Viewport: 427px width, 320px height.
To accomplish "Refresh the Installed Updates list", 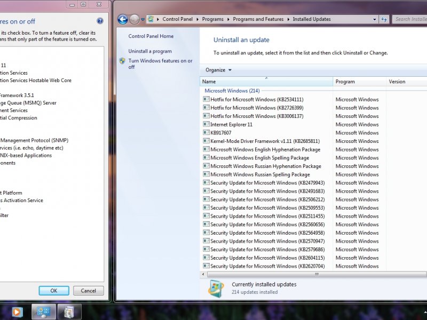I will tap(384, 19).
